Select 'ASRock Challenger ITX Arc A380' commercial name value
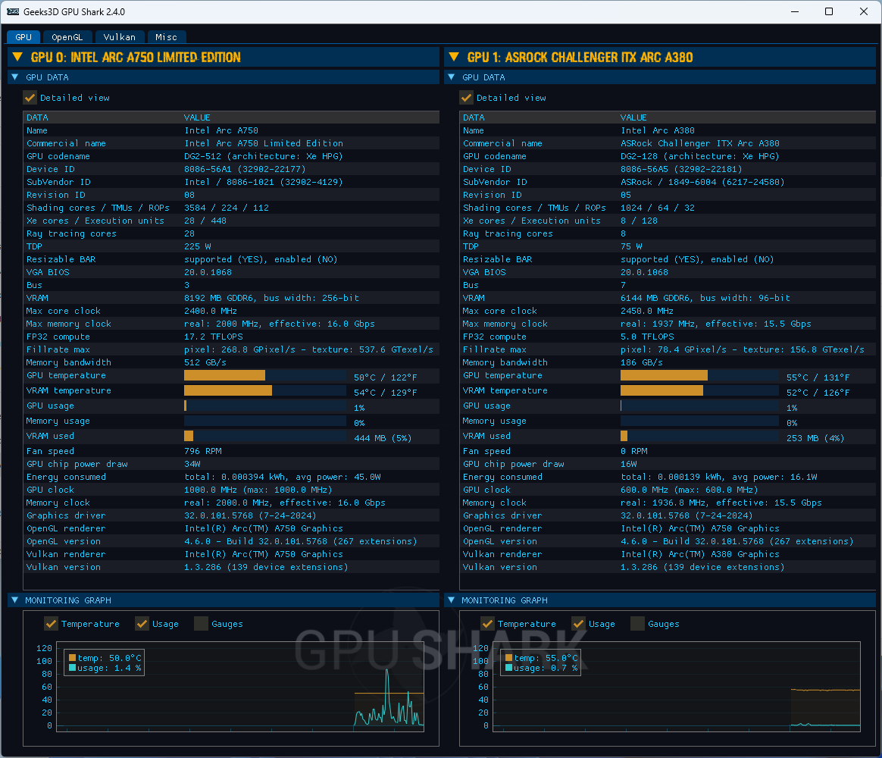882x758 pixels. pos(700,143)
